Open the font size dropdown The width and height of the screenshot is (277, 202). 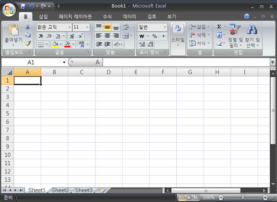point(87,27)
